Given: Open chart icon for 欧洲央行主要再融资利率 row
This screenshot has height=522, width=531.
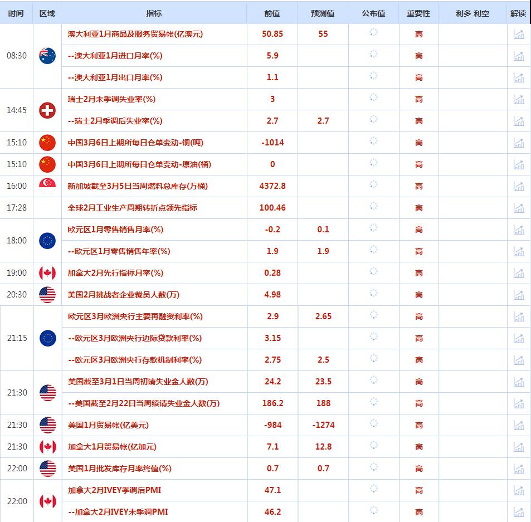Looking at the screenshot, I should pos(519,316).
